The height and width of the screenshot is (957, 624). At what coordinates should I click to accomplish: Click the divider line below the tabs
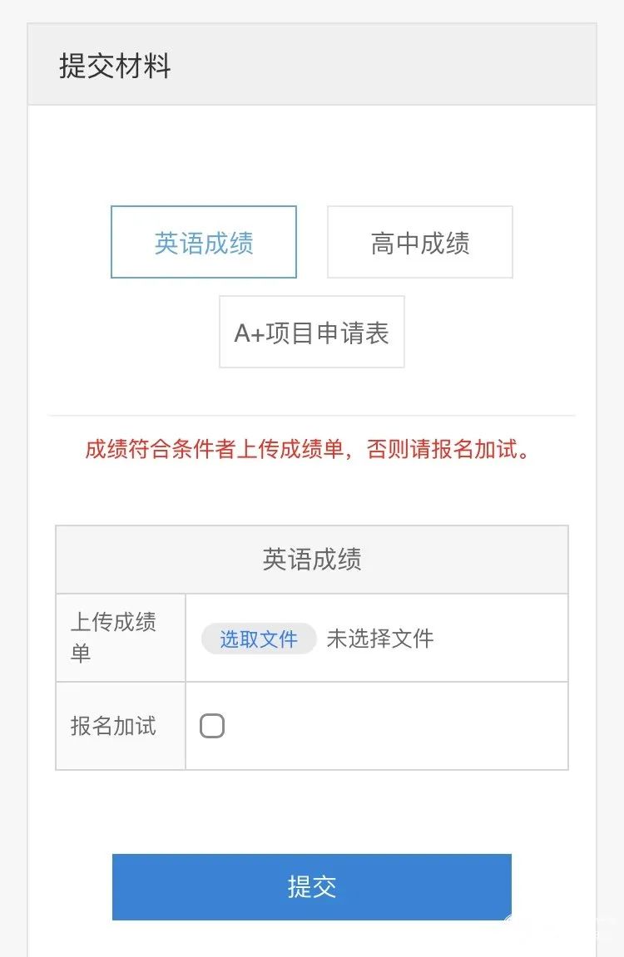[312, 415]
